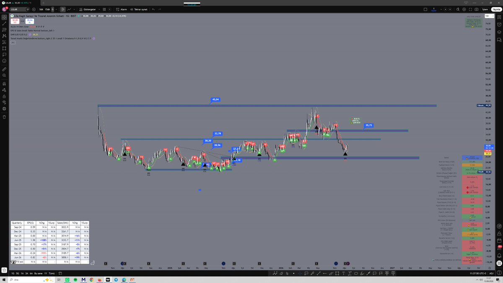The height and width of the screenshot is (283, 503).
Task: Open the favorites star toolbar button
Action: pos(4,270)
